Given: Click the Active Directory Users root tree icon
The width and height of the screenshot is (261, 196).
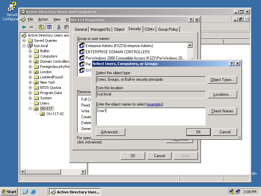Looking at the screenshot, I should pos(24,35).
